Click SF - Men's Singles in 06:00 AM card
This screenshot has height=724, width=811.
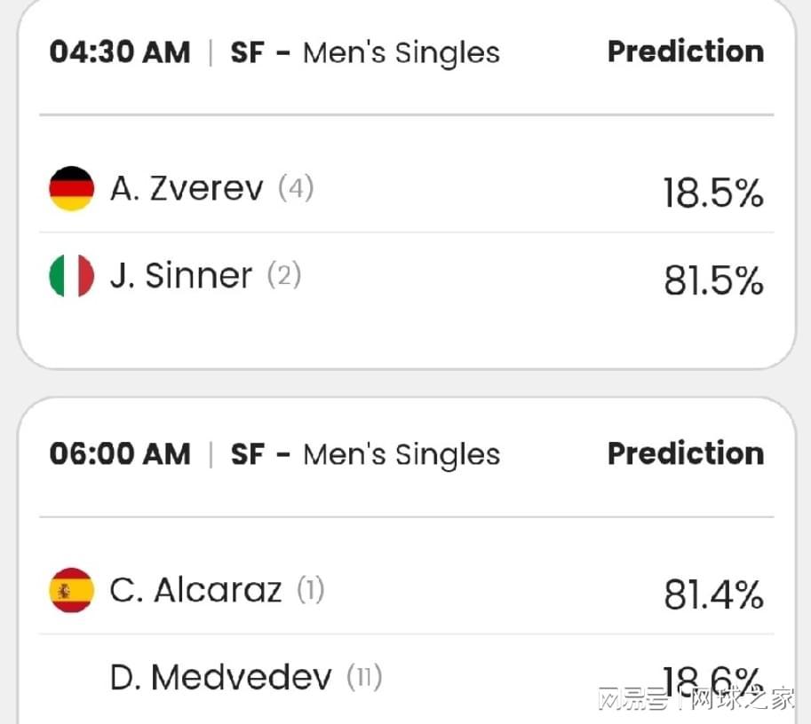365,455
